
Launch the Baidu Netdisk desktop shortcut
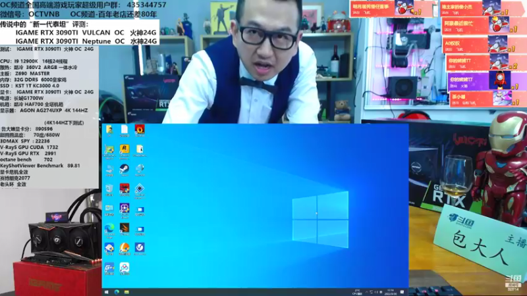pos(125,269)
